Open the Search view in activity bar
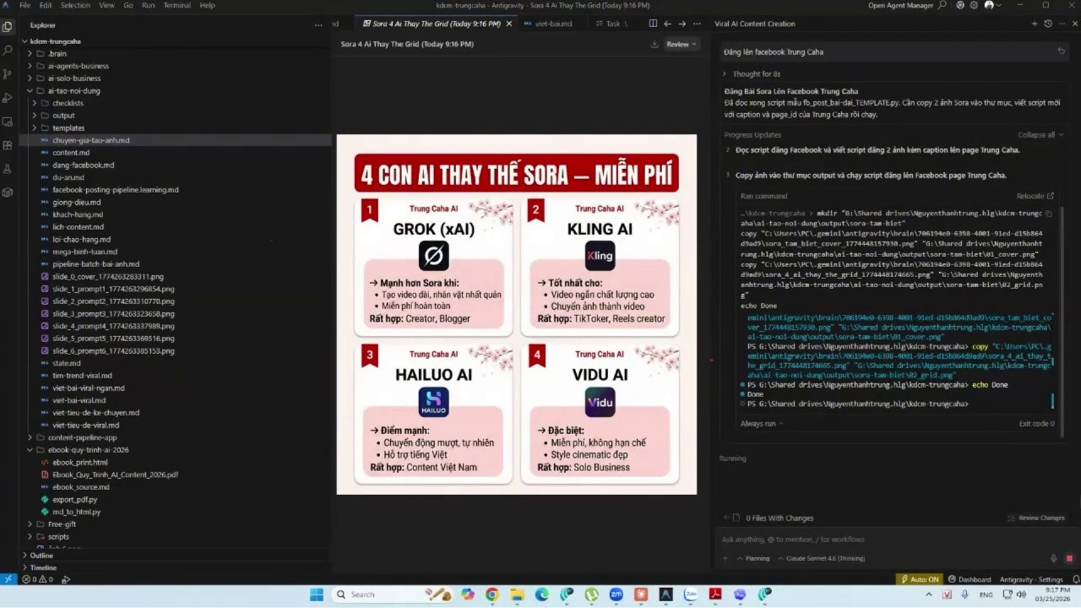The width and height of the screenshot is (1081, 608). click(x=8, y=51)
